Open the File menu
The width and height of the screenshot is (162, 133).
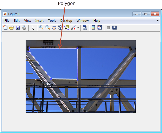(7, 21)
